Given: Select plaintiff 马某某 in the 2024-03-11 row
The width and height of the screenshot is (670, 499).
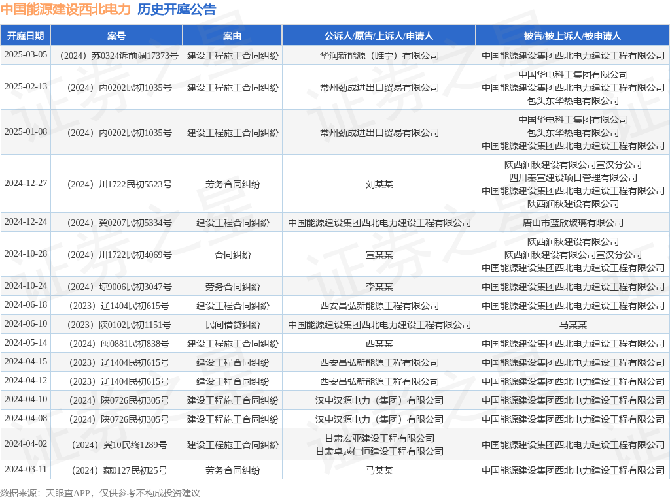Looking at the screenshot, I should [379, 470].
